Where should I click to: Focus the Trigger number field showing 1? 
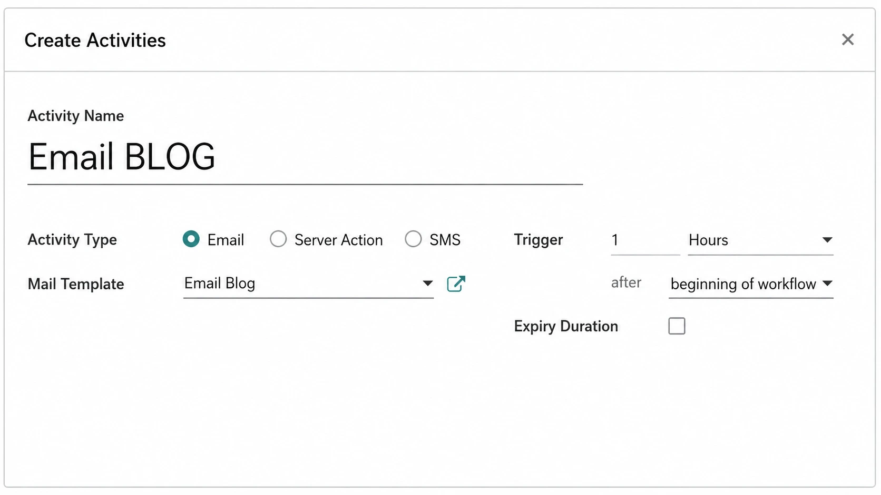[x=645, y=240]
